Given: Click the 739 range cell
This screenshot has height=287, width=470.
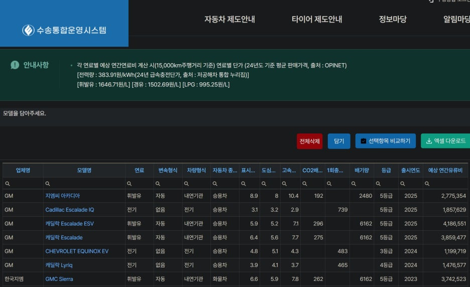Looking at the screenshot, I should pyautogui.click(x=337, y=210).
